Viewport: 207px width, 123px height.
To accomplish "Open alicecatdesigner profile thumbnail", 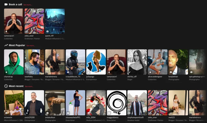I will coord(158,62).
